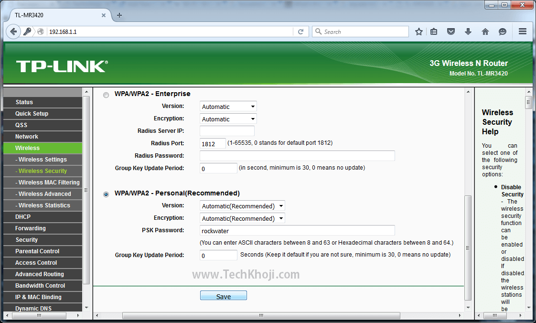Open Wireless Security submenu
This screenshot has height=323, width=536.
[x=43, y=171]
